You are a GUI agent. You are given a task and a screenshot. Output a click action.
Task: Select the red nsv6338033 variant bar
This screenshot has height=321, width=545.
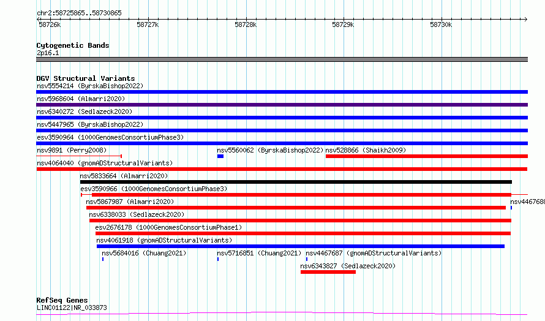pos(300,221)
